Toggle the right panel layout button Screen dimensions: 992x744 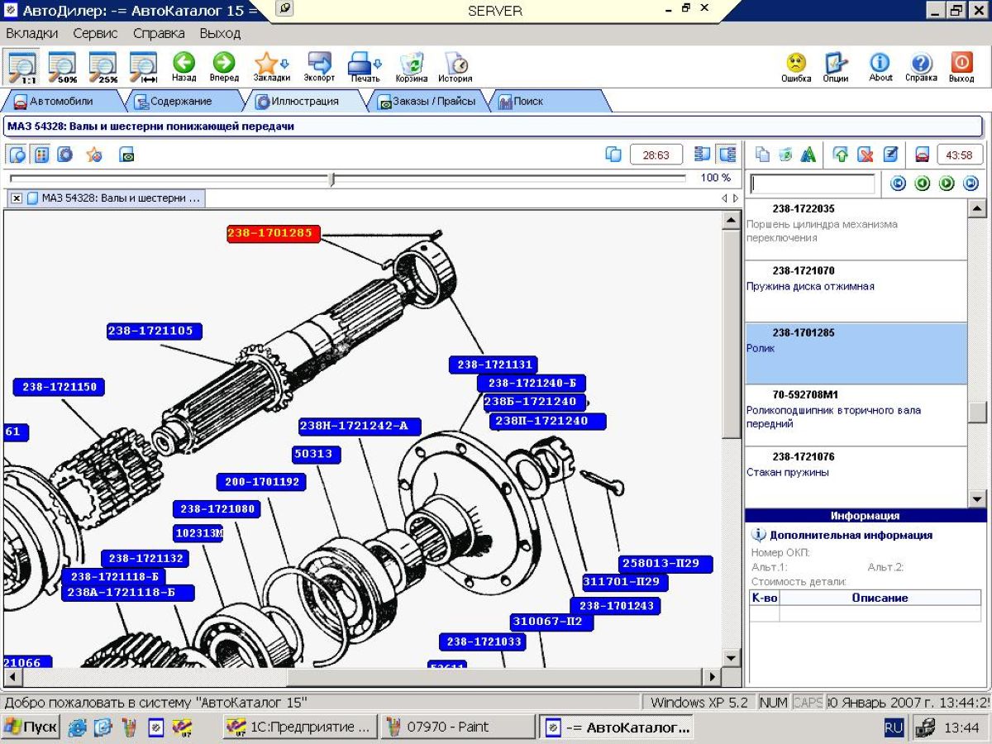click(x=727, y=154)
